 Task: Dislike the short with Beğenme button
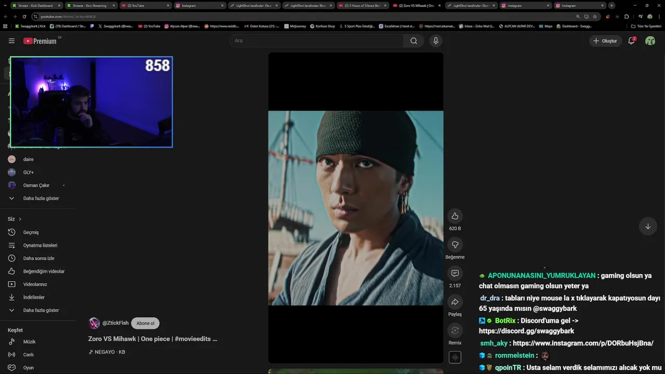[x=455, y=245]
